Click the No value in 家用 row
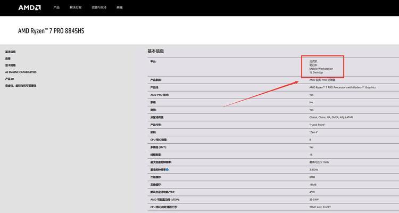The image size is (399, 213). pos(311,102)
